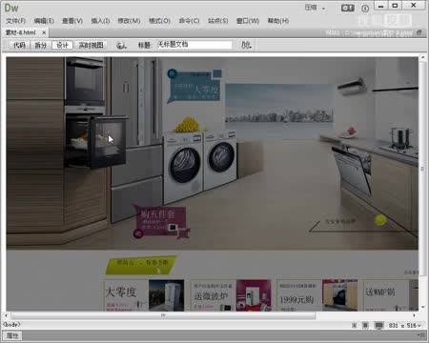Click the preview in browser globe icon
The image size is (429, 343).
click(121, 45)
